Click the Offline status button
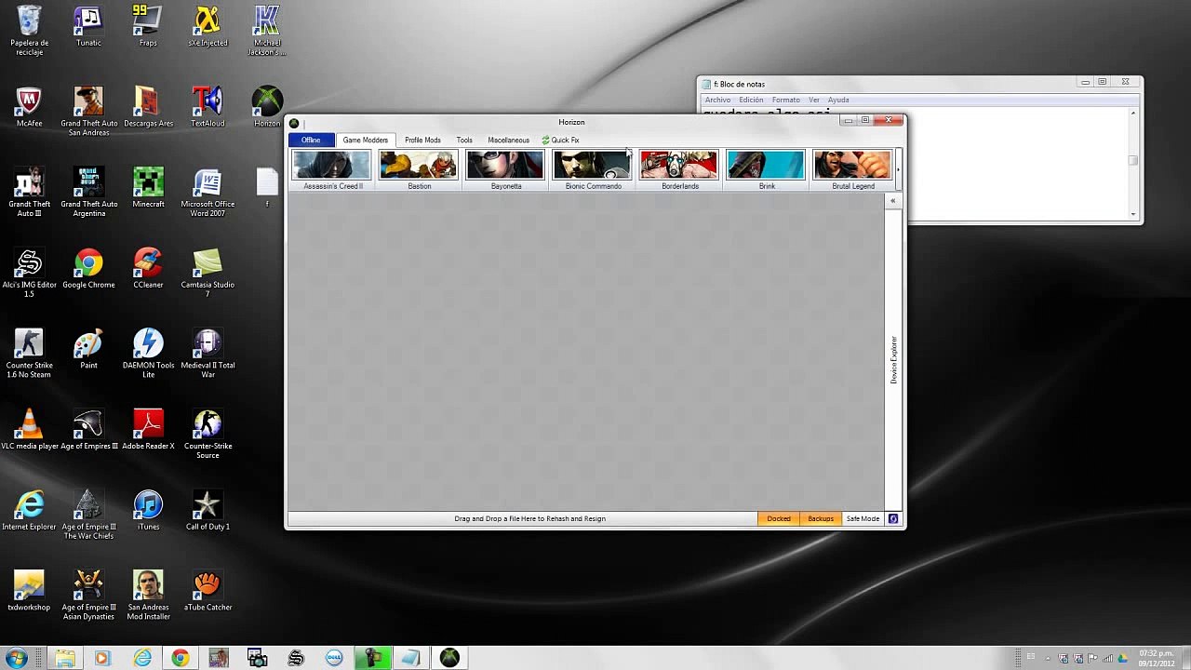This screenshot has width=1191, height=670. tap(311, 141)
